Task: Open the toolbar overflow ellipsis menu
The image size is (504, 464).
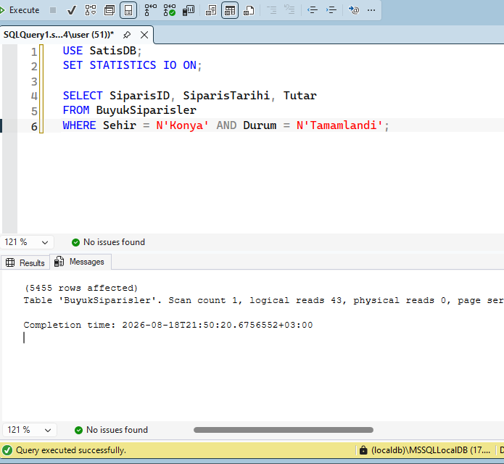Action: (x=371, y=10)
